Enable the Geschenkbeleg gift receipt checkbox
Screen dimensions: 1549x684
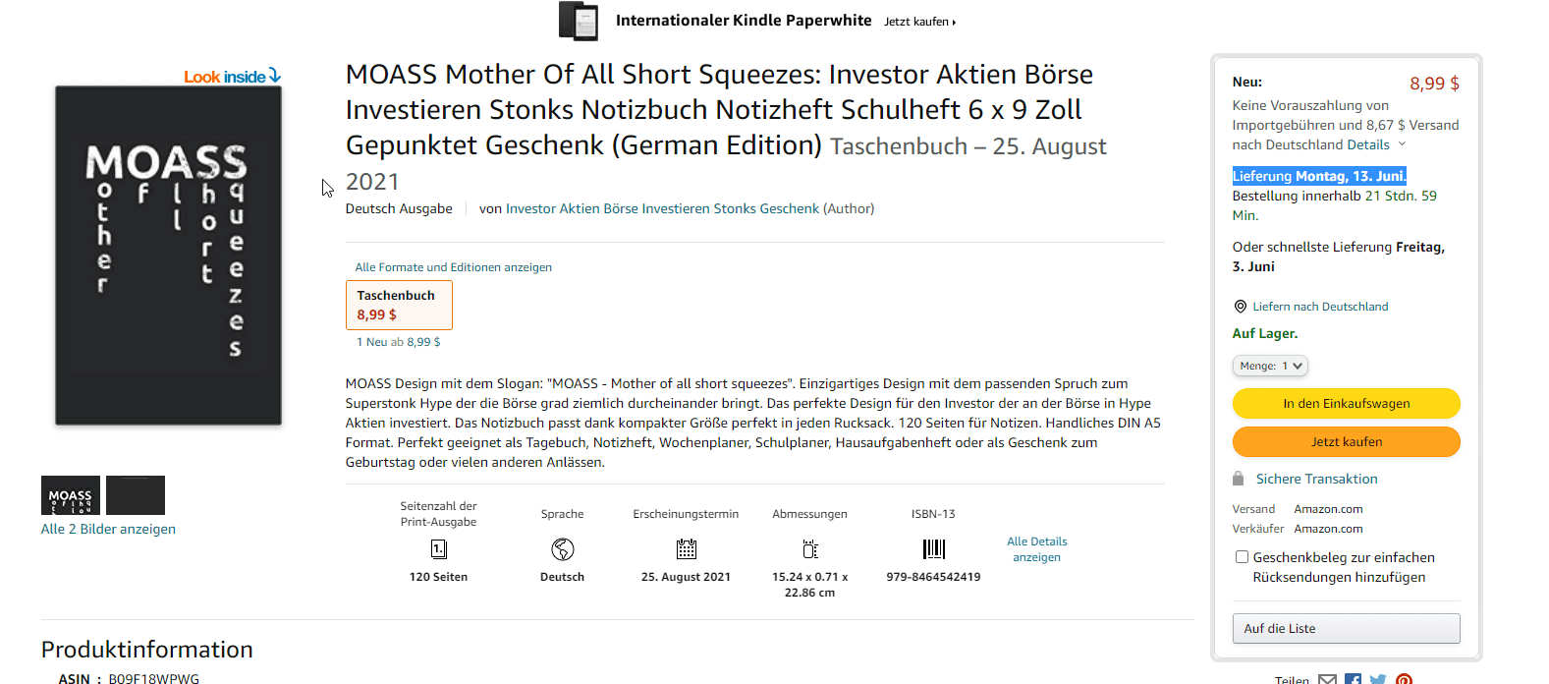coord(1242,557)
